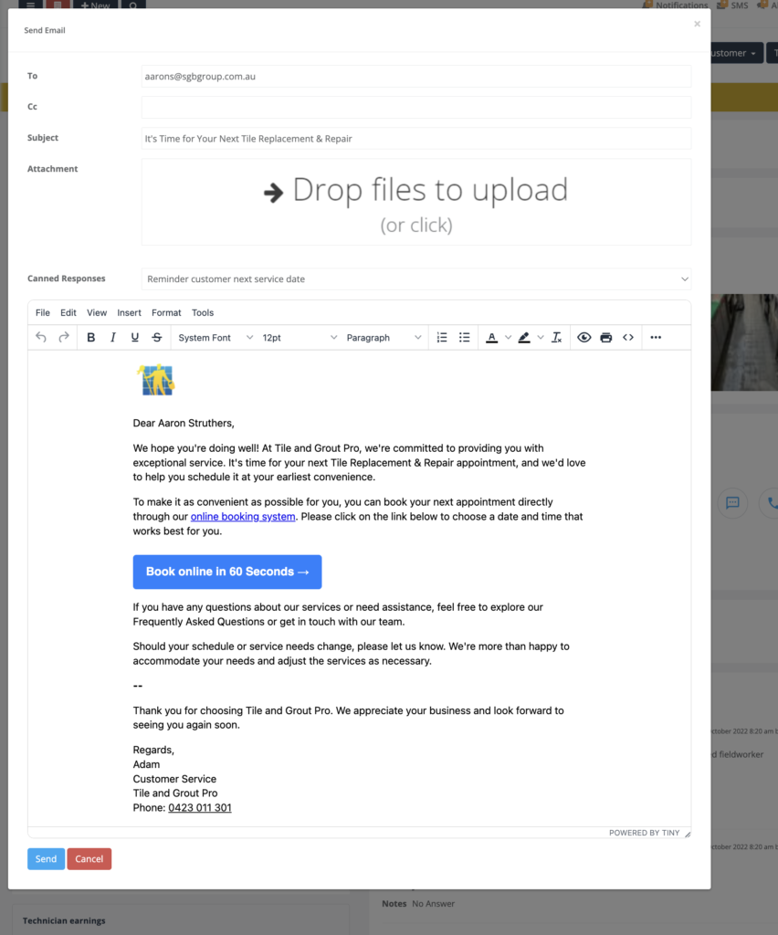778x935 pixels.
Task: Click the Book online in 60 Seconds button
Action: pos(227,572)
